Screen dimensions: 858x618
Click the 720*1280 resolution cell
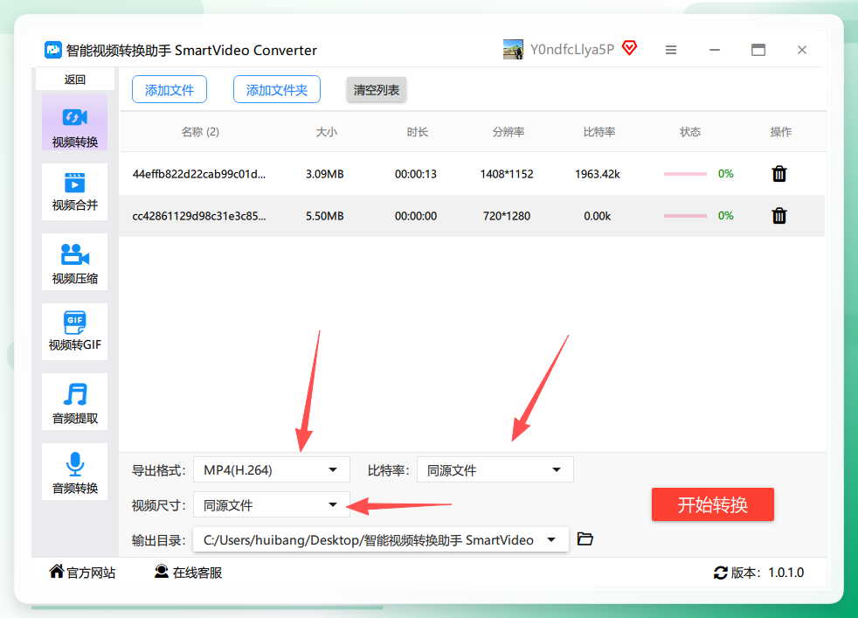(507, 216)
